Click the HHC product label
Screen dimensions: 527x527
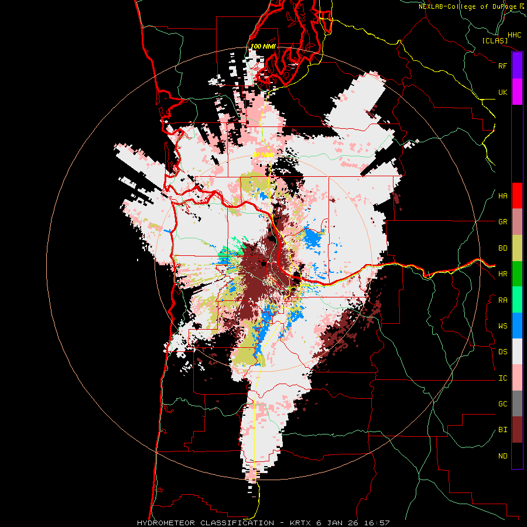point(515,35)
